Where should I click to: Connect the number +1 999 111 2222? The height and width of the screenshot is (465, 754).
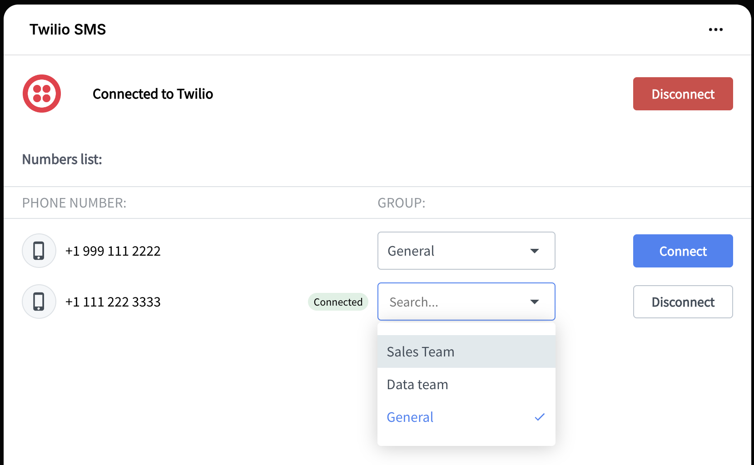point(683,251)
